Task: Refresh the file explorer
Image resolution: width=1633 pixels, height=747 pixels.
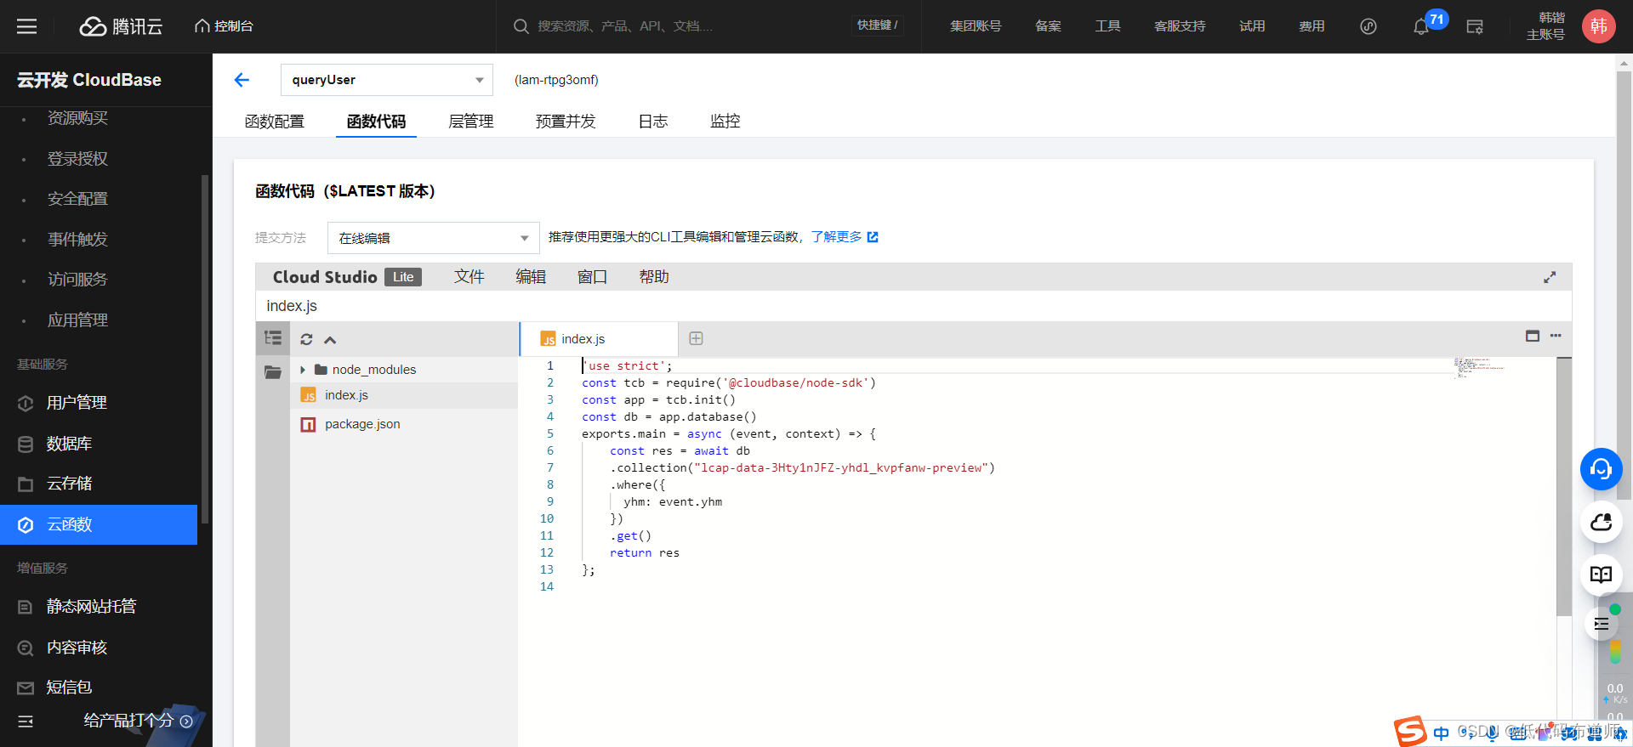Action: tap(306, 339)
